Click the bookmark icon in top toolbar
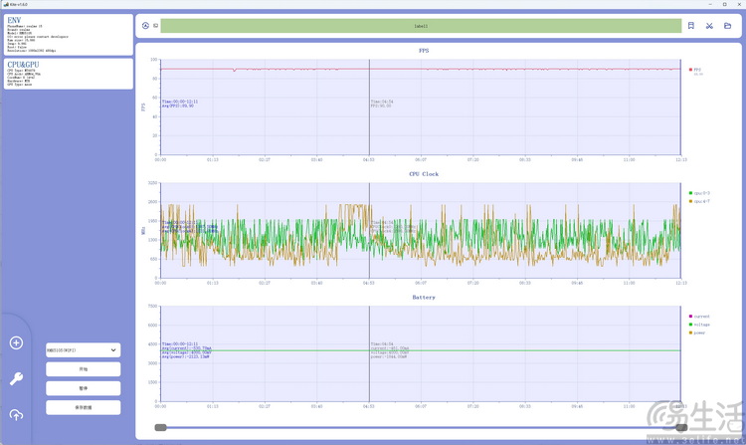Viewport: 746px width, 445px height. pos(690,26)
